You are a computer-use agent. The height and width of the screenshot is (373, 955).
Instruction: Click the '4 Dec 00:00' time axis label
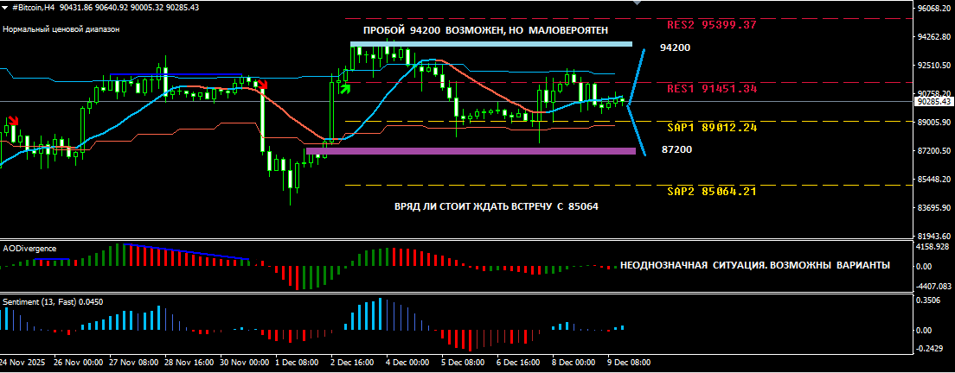[408, 363]
